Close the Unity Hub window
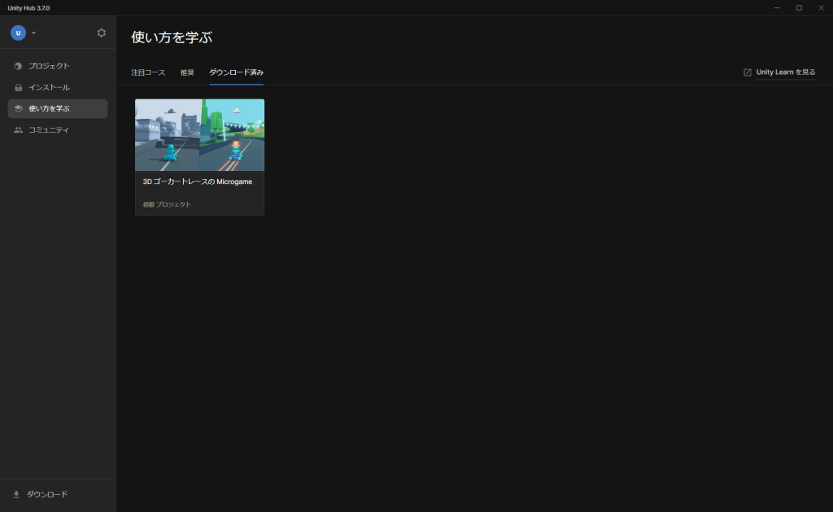The width and height of the screenshot is (833, 512). coord(822,8)
